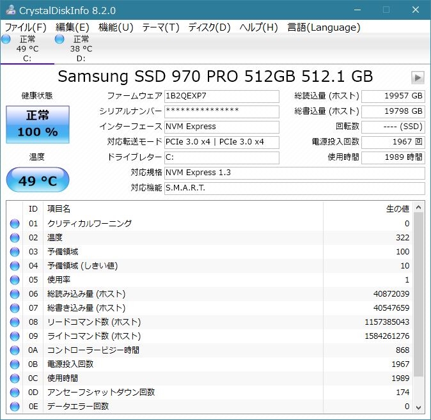Click status orb for クリティカルワーニング row
431x420 pixels.
click(x=15, y=224)
